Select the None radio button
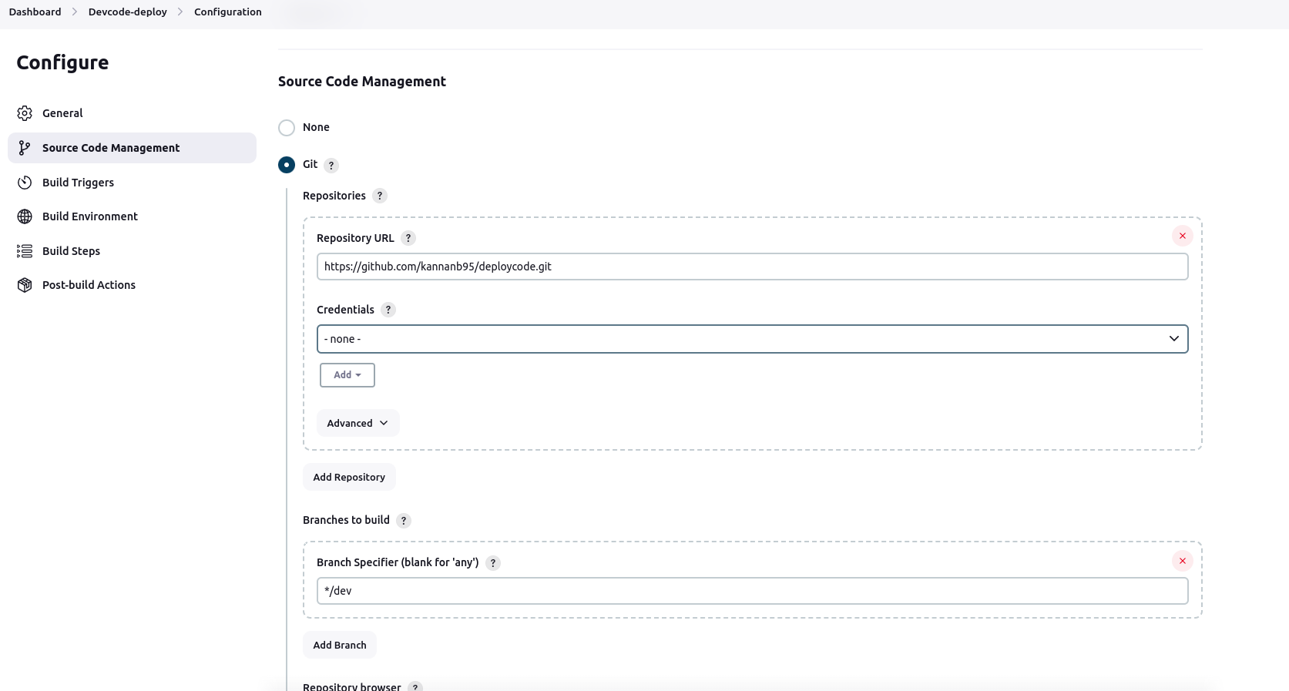 287,128
